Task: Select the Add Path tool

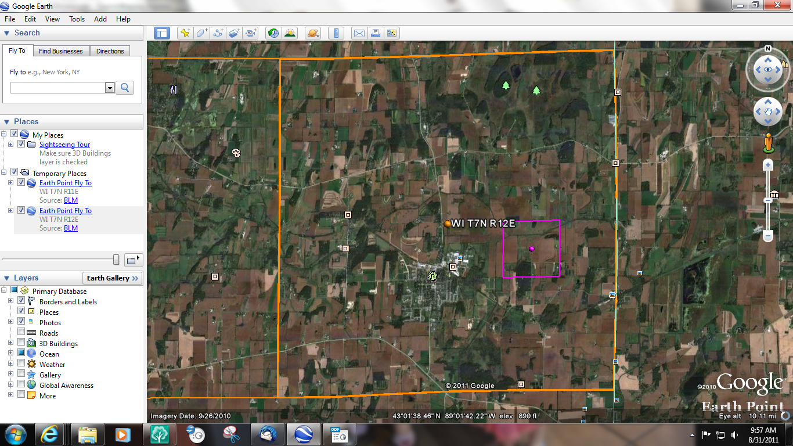Action: coord(218,33)
